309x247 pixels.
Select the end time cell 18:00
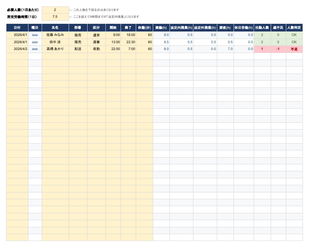click(128, 35)
